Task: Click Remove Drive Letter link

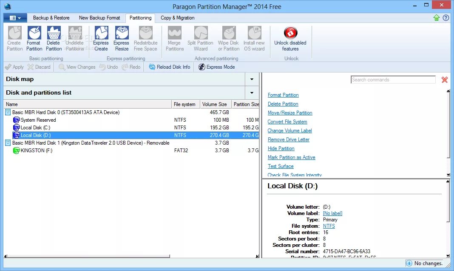Action: pyautogui.click(x=288, y=140)
